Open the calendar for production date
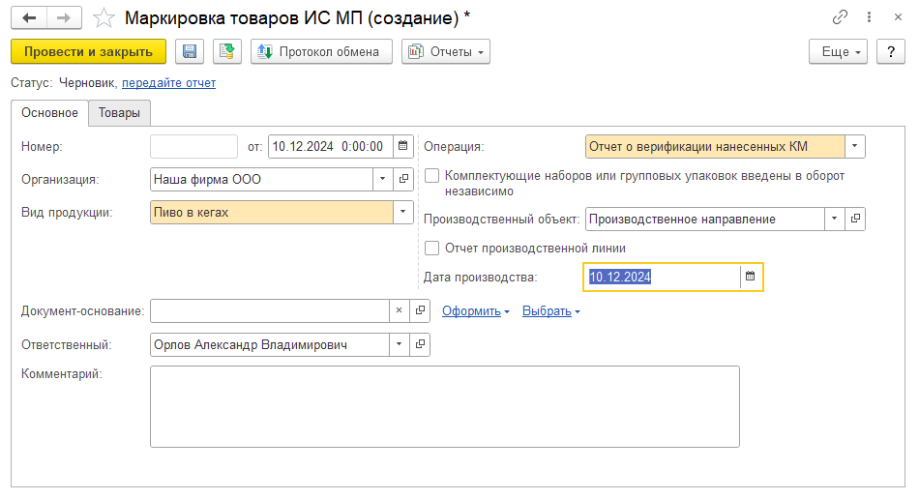The height and width of the screenshot is (499, 919). click(752, 277)
